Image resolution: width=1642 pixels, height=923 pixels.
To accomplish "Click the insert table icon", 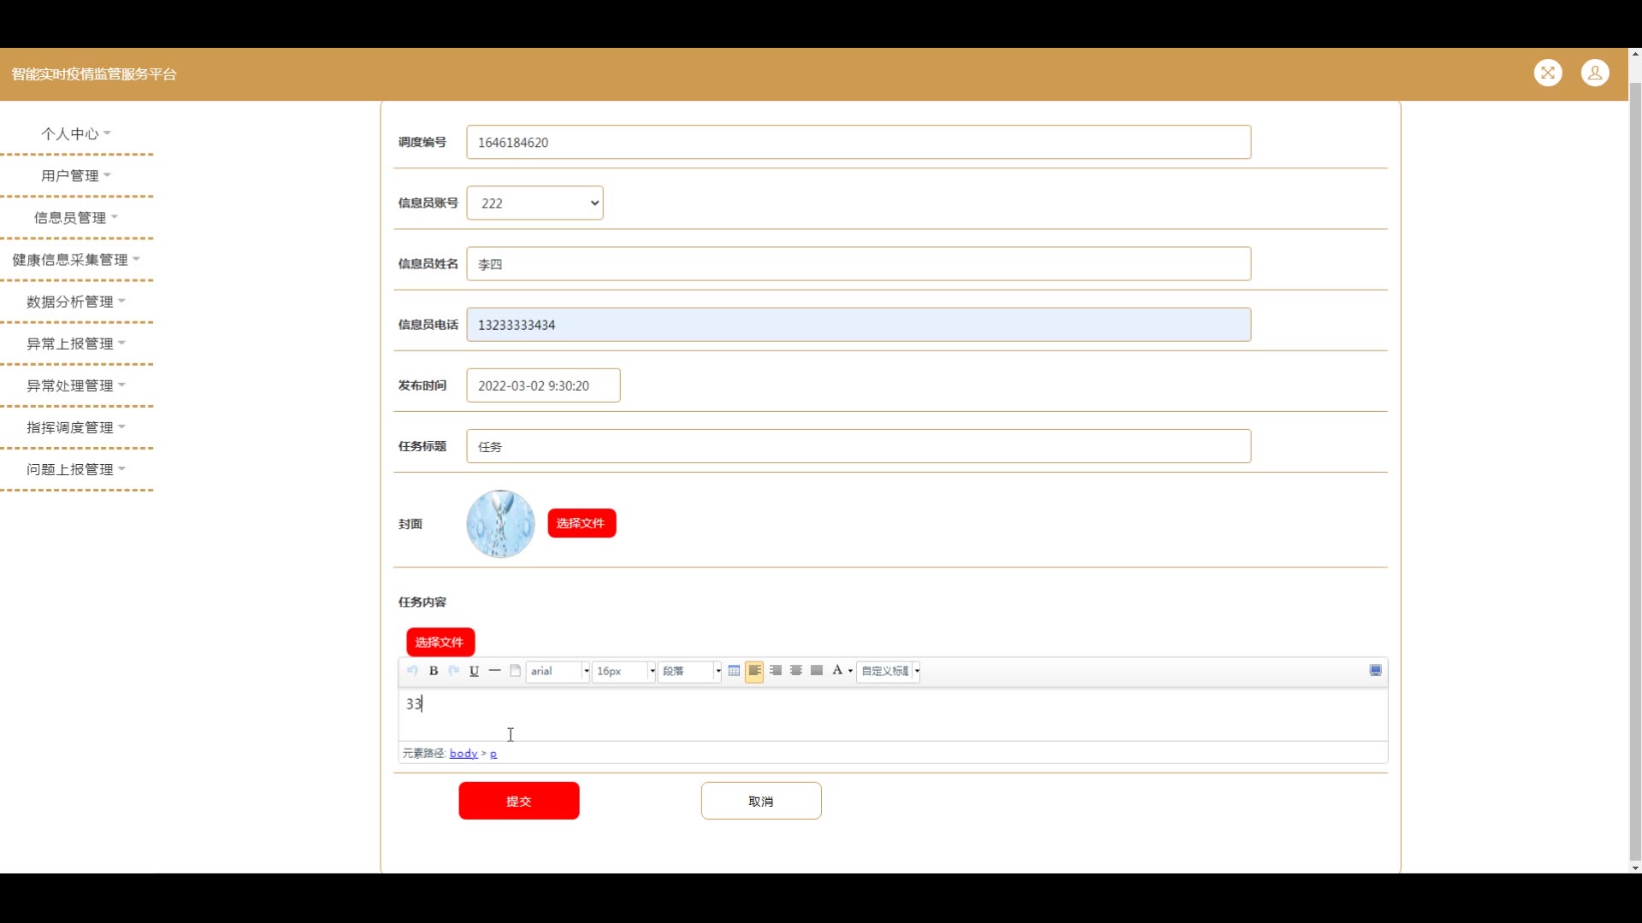I will point(734,671).
